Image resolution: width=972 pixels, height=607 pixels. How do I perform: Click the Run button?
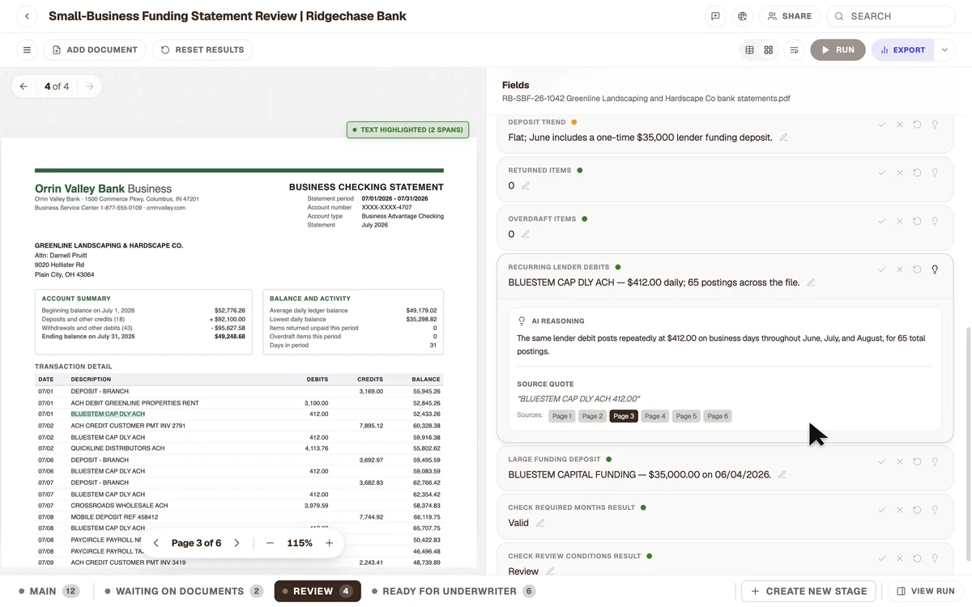pyautogui.click(x=838, y=50)
